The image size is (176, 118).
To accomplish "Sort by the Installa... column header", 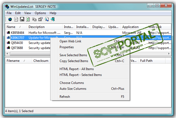I will [83, 27].
